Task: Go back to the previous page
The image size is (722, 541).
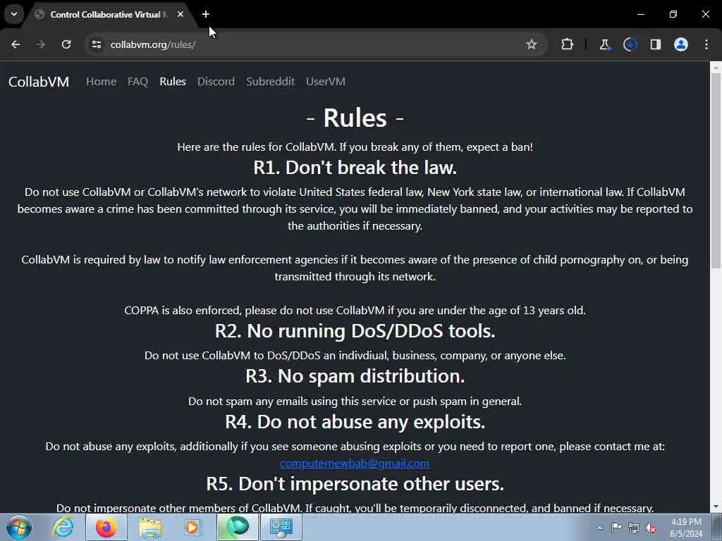Action: pyautogui.click(x=16, y=44)
